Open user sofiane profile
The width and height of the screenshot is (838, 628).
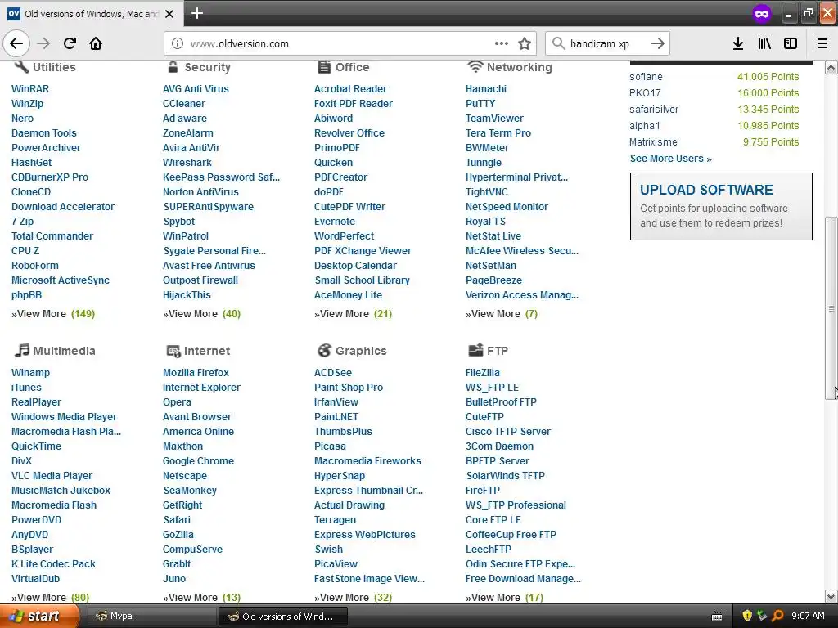(646, 76)
